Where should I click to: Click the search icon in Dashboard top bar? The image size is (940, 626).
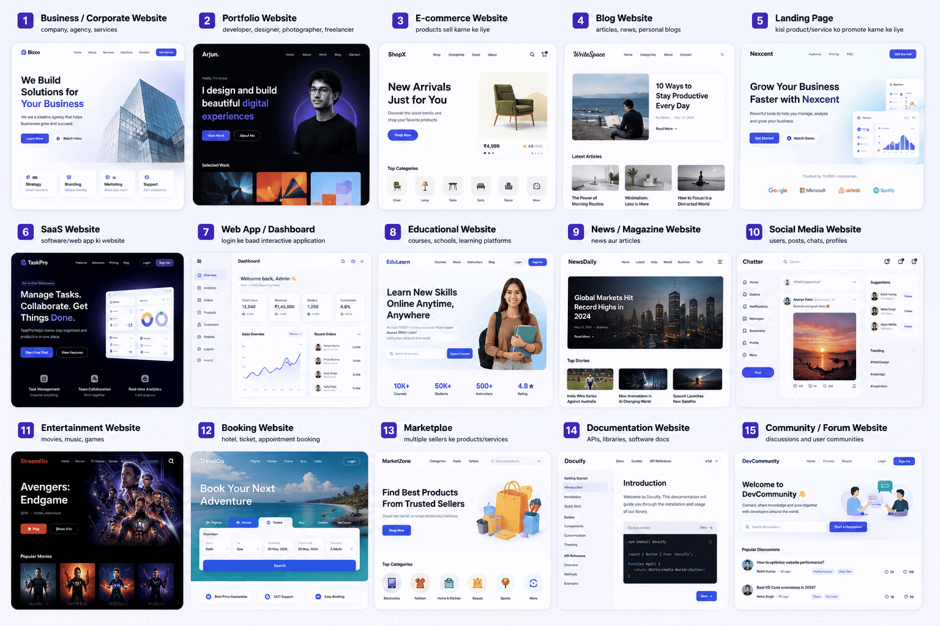click(343, 261)
